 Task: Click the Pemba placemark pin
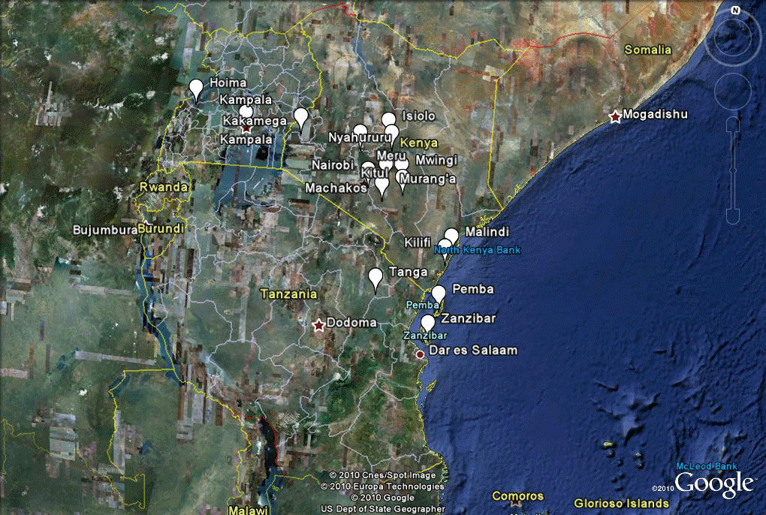click(x=439, y=294)
